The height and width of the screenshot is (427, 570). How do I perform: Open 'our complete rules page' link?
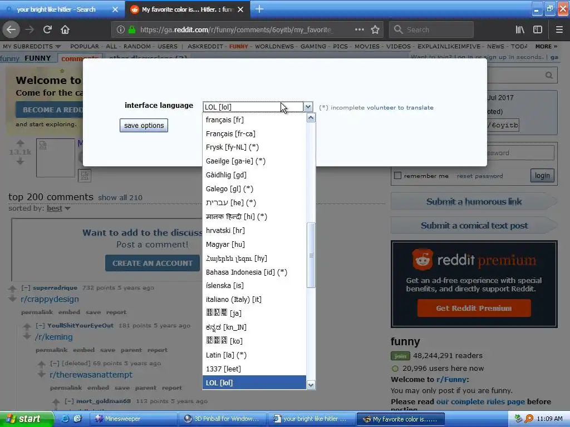click(480, 401)
